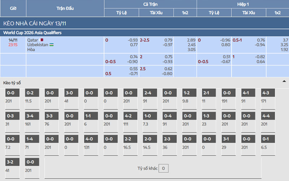
Task: Click the Qatar flag icon
Action: pyautogui.click(x=42, y=40)
